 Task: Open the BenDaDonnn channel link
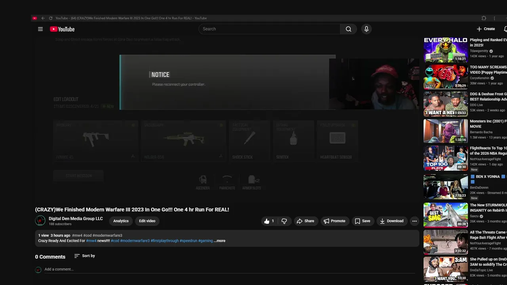(479, 188)
